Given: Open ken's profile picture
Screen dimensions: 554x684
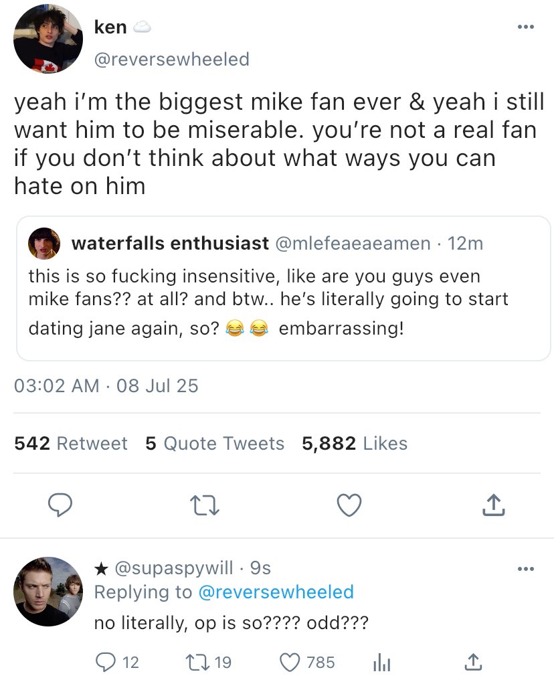Looking at the screenshot, I should (x=48, y=39).
